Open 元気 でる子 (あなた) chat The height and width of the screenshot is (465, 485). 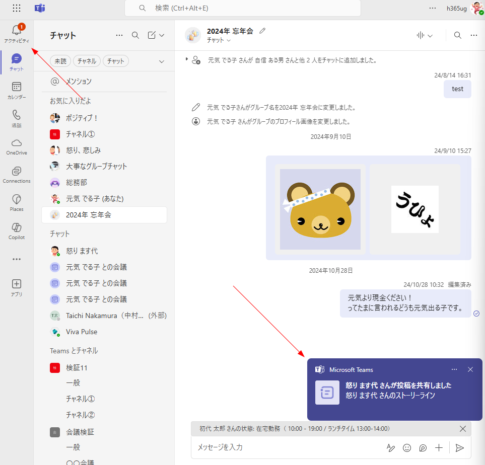[x=104, y=198]
